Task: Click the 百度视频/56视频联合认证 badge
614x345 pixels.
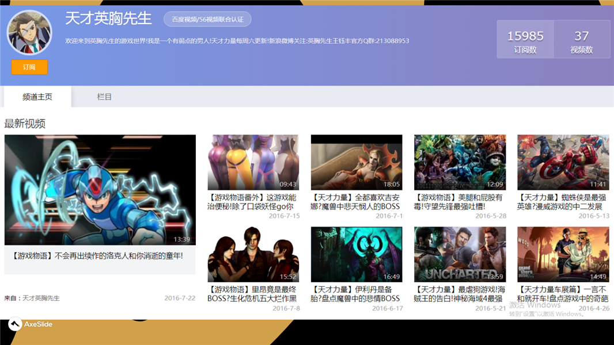Action: 207,19
